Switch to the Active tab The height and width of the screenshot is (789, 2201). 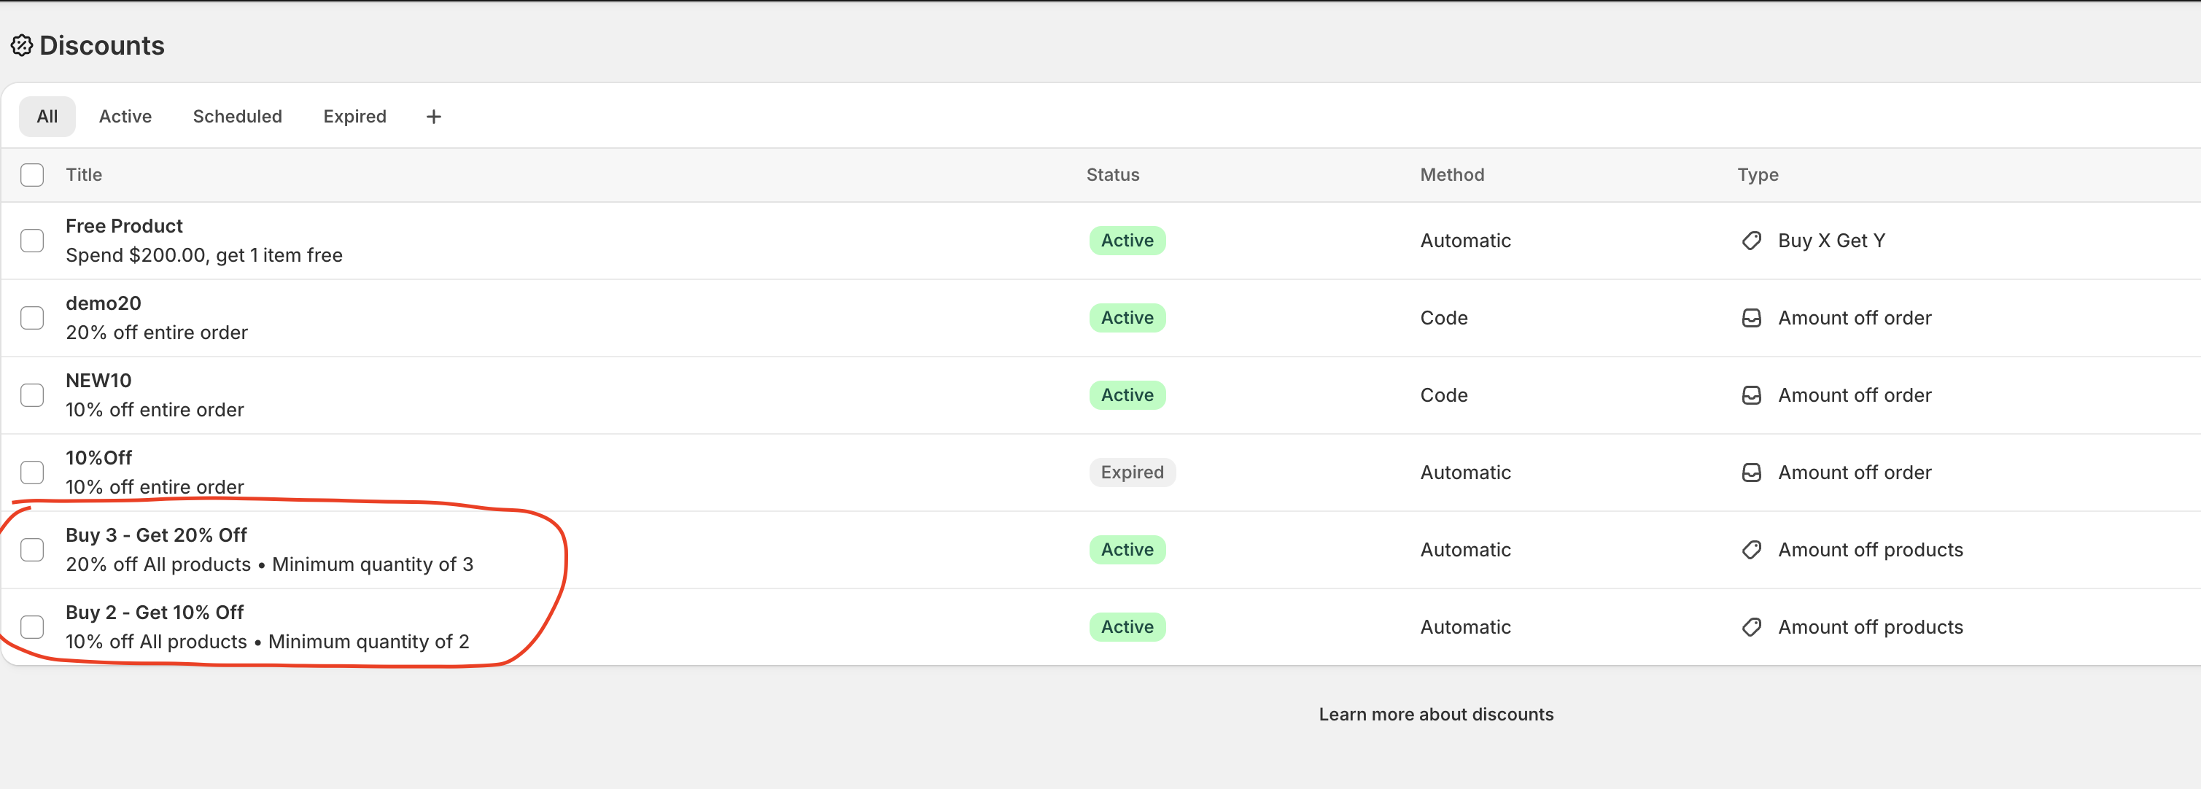(125, 117)
